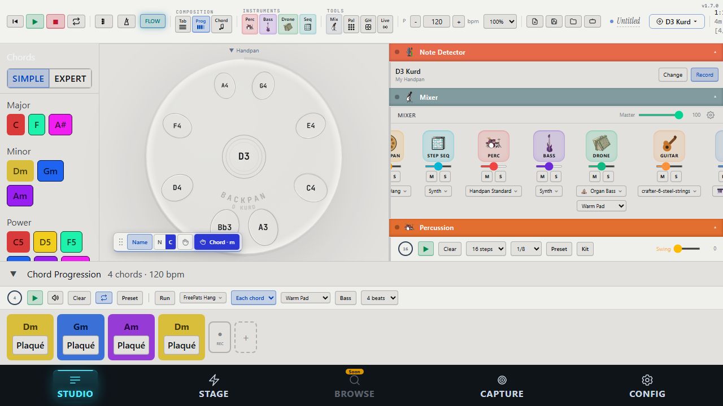Adjust the Master volume slider
The image size is (723, 406).
click(661, 115)
